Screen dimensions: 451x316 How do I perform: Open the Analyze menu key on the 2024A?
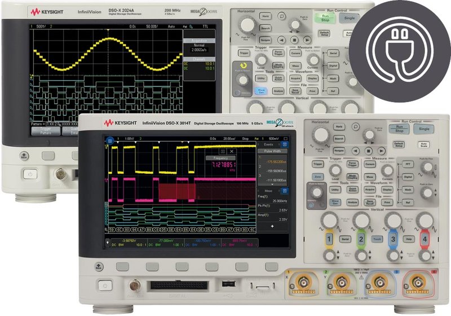(x=278, y=91)
